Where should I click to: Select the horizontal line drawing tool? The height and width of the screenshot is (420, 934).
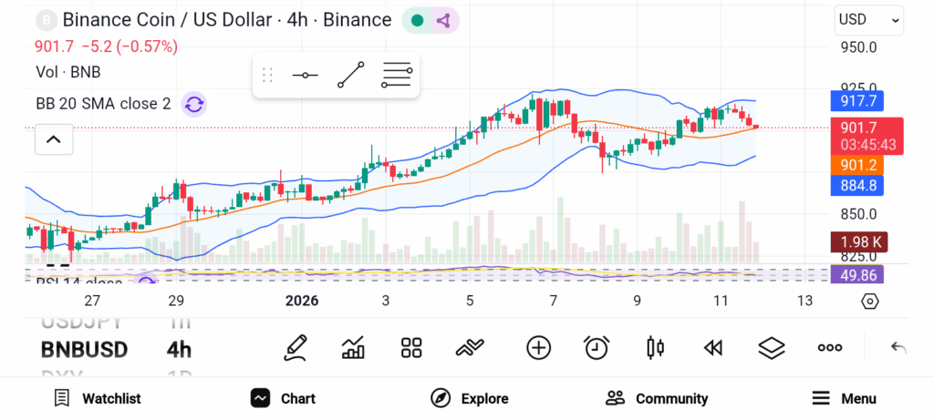305,76
